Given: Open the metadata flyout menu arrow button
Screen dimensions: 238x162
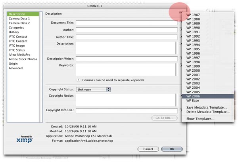Looking at the screenshot, I should (x=181, y=13).
